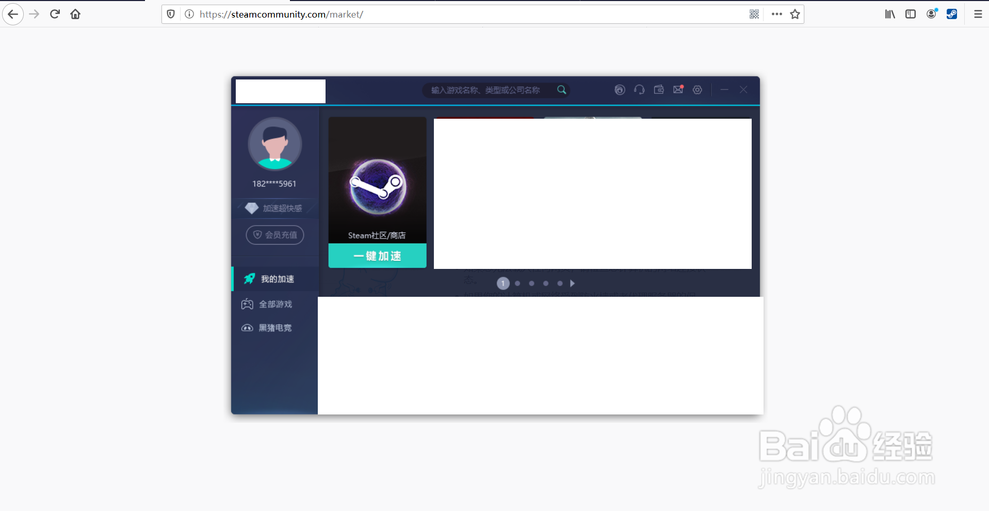Viewport: 989px width, 511px height.
Task: Open the browser library icon
Action: [890, 14]
